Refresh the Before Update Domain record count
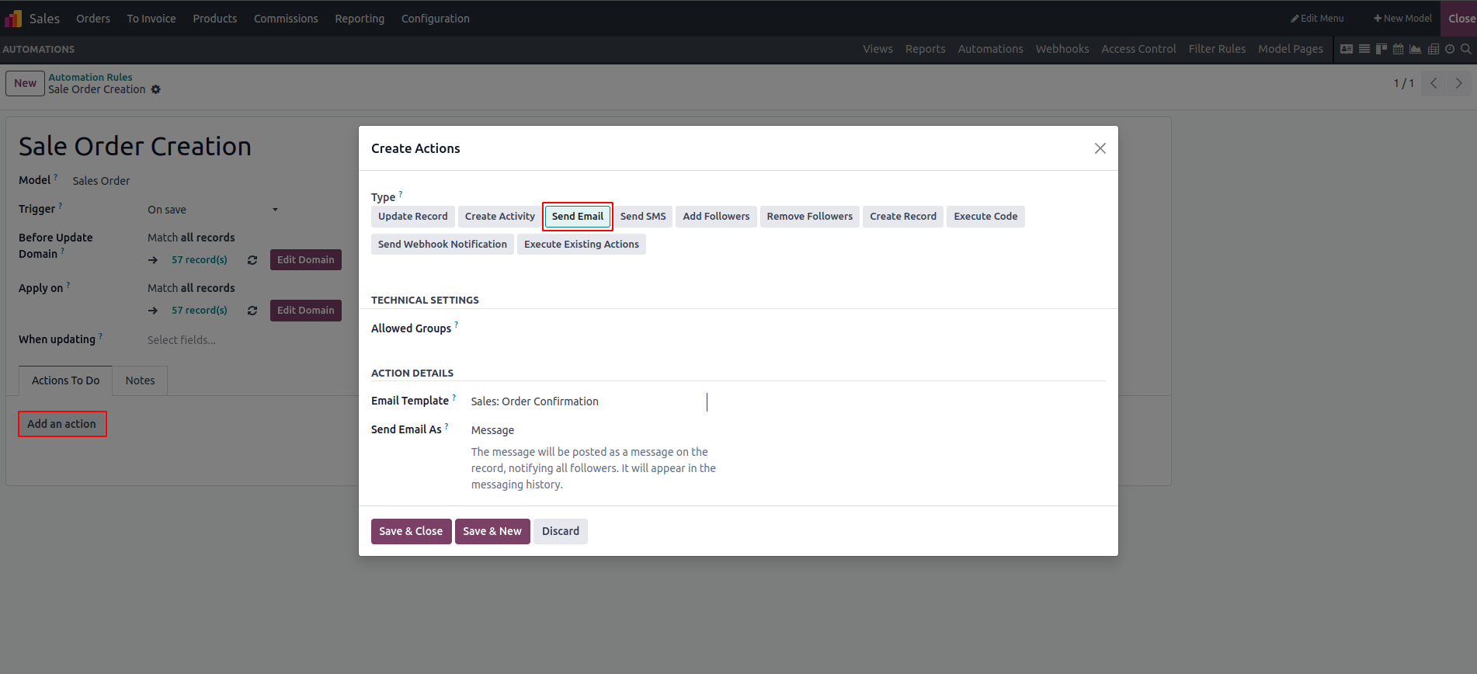 pos(252,260)
